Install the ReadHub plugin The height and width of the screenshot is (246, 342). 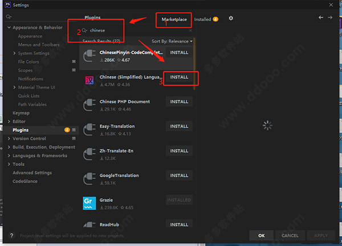tap(179, 224)
